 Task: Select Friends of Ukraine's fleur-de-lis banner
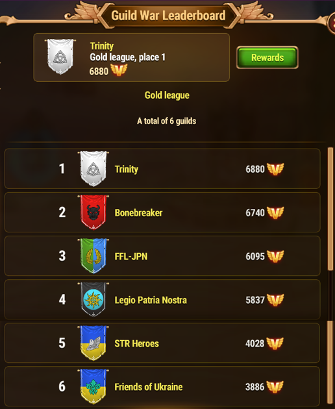tap(93, 386)
